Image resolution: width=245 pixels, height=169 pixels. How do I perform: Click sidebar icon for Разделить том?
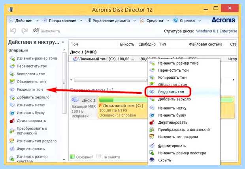point(12,89)
